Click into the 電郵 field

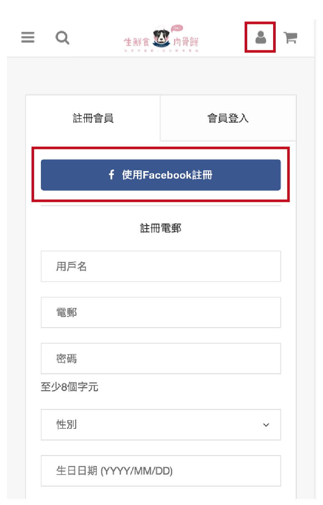[x=161, y=313]
